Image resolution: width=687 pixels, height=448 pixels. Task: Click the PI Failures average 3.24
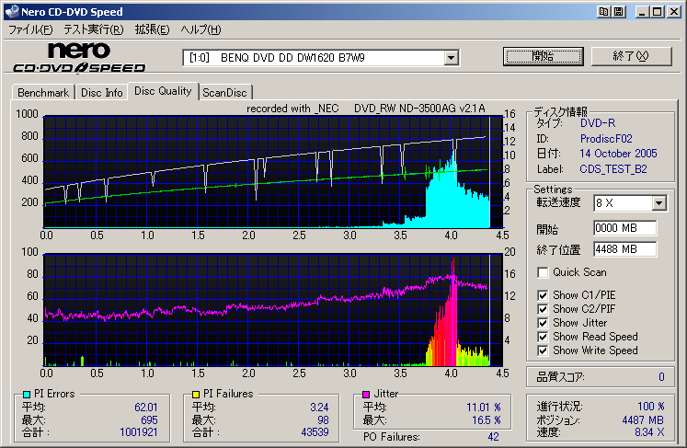[x=319, y=408]
